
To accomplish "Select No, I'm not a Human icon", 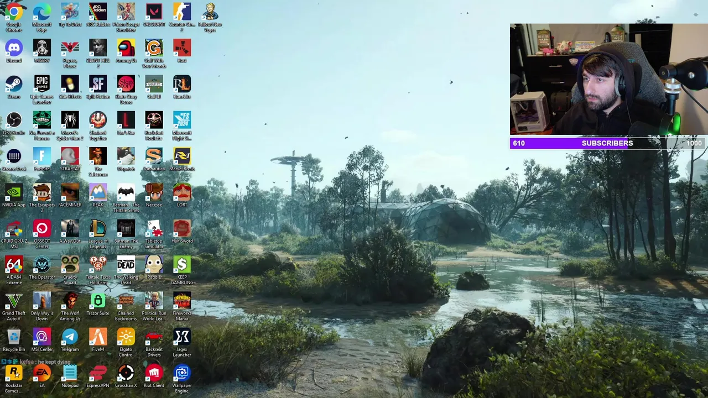I will pyautogui.click(x=41, y=124).
